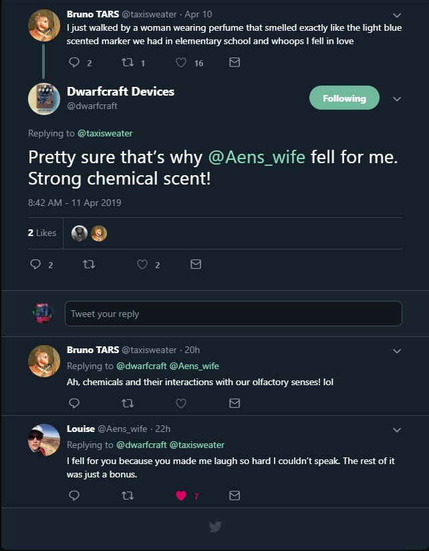Retweet the Dwarfcraft Devices main tweet
Viewport: 429px width, 551px height.
point(88,265)
